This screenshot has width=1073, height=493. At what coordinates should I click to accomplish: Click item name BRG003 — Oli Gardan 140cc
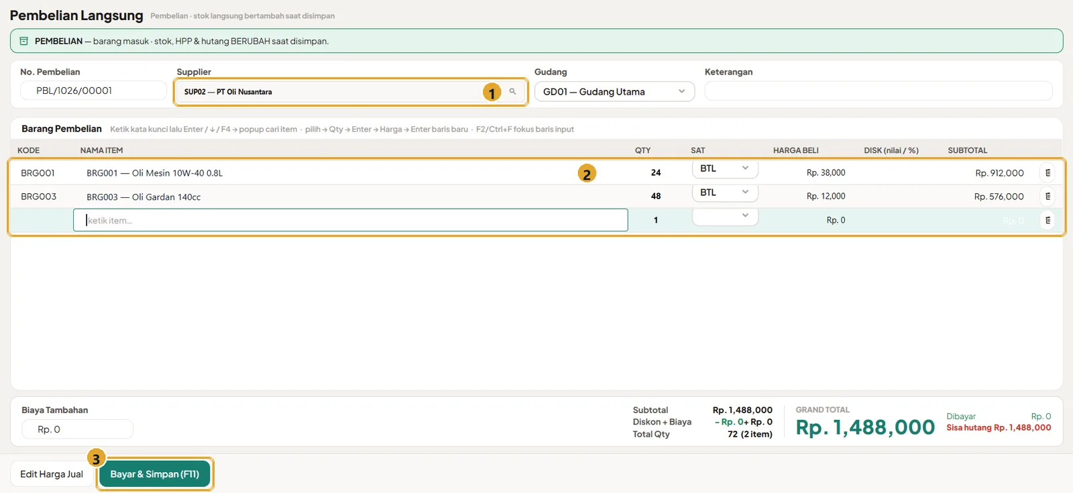click(x=144, y=197)
